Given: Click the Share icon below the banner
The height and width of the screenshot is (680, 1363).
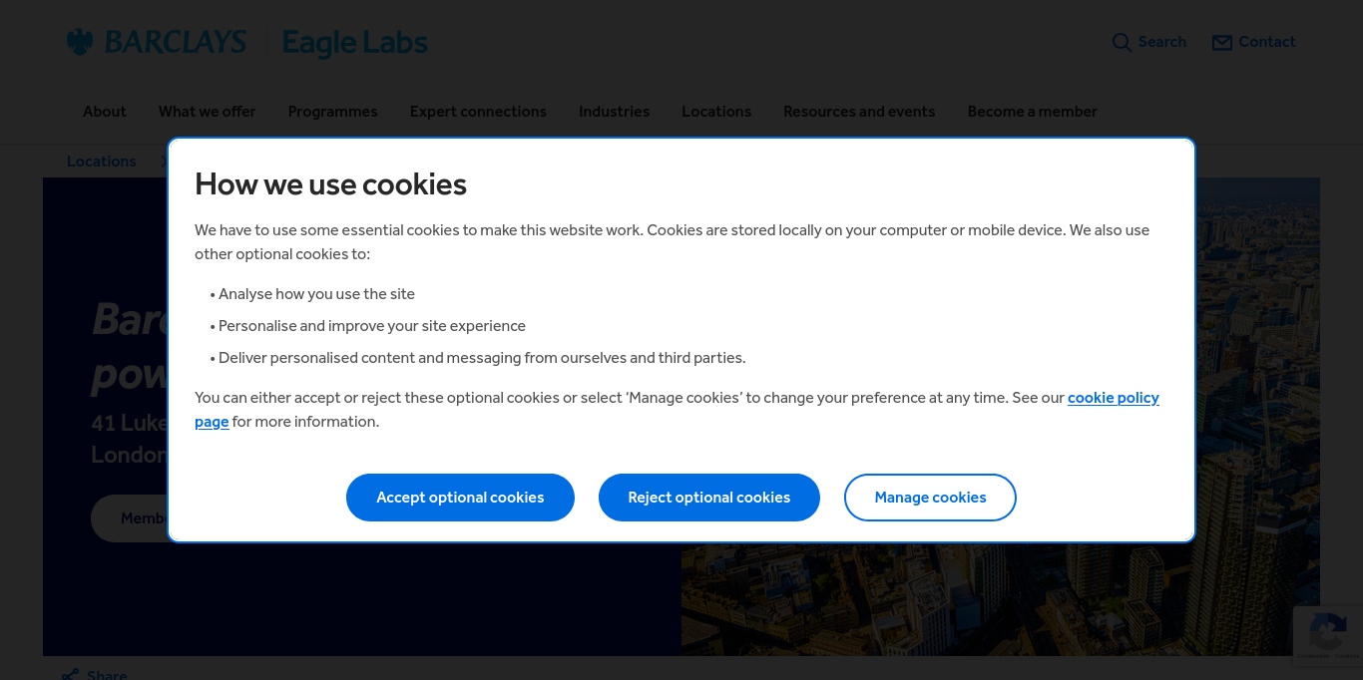Looking at the screenshot, I should tap(70, 675).
